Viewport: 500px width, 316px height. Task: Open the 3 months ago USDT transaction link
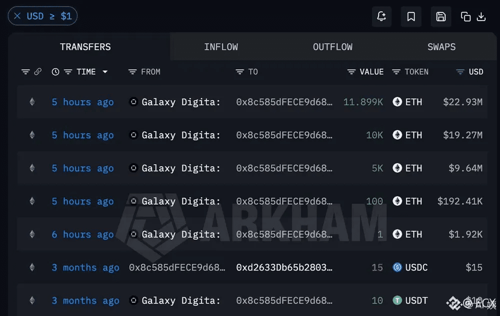coord(85,300)
